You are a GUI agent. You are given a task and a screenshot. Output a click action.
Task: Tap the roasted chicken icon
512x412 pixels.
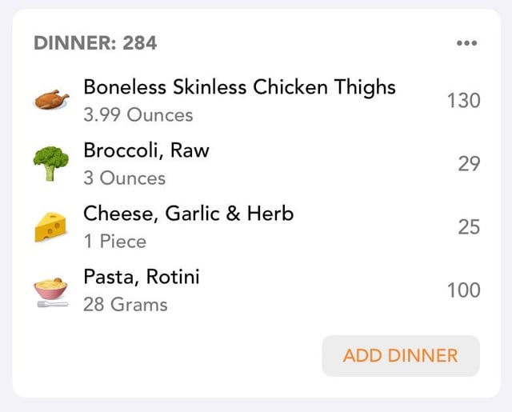pos(51,99)
